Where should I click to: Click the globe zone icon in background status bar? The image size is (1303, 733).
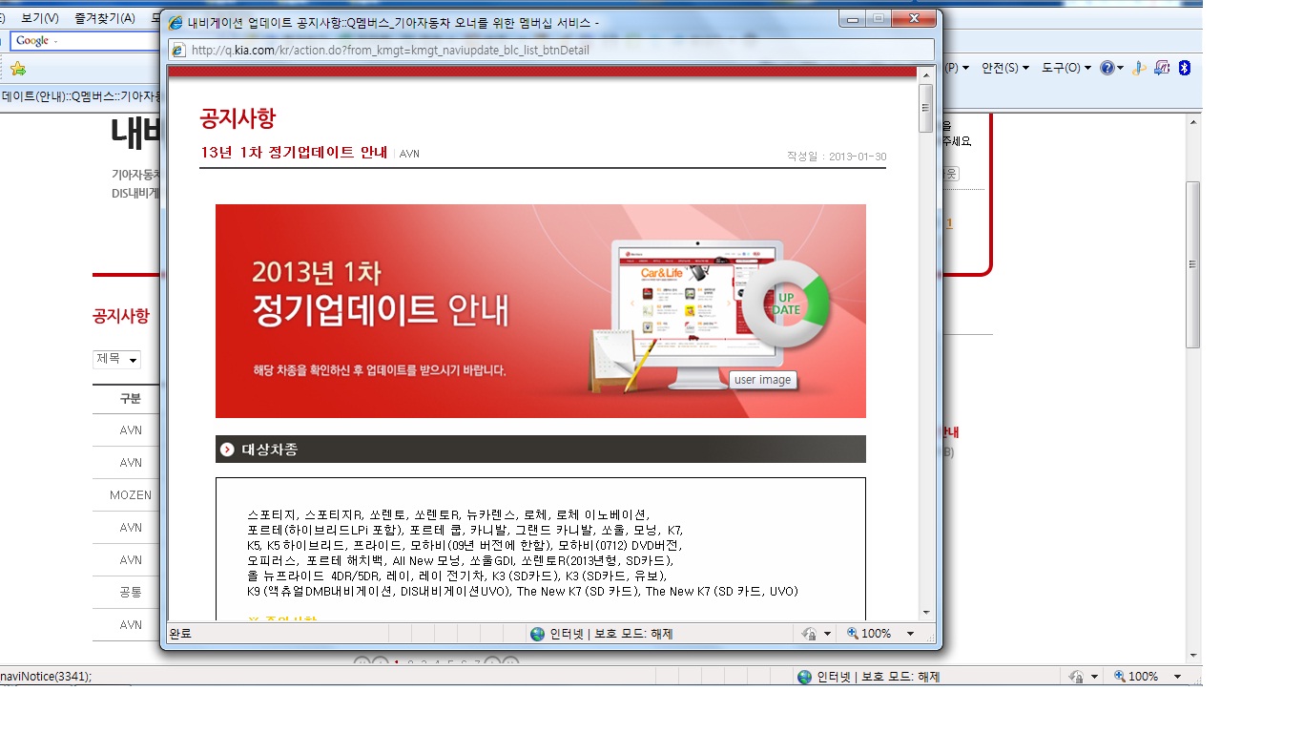pyautogui.click(x=804, y=677)
